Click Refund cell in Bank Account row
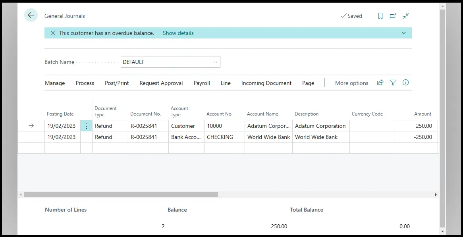The height and width of the screenshot is (237, 463). [110, 137]
